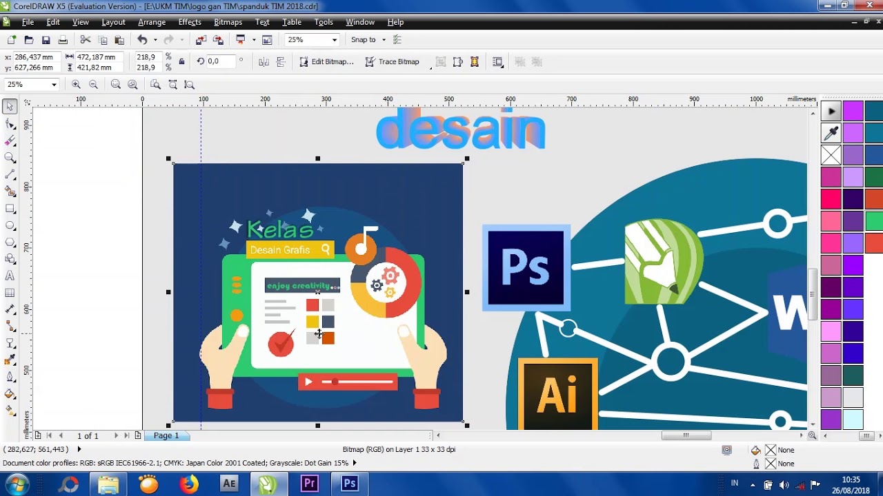
Task: Select the Polygon tool
Action: pos(10,242)
